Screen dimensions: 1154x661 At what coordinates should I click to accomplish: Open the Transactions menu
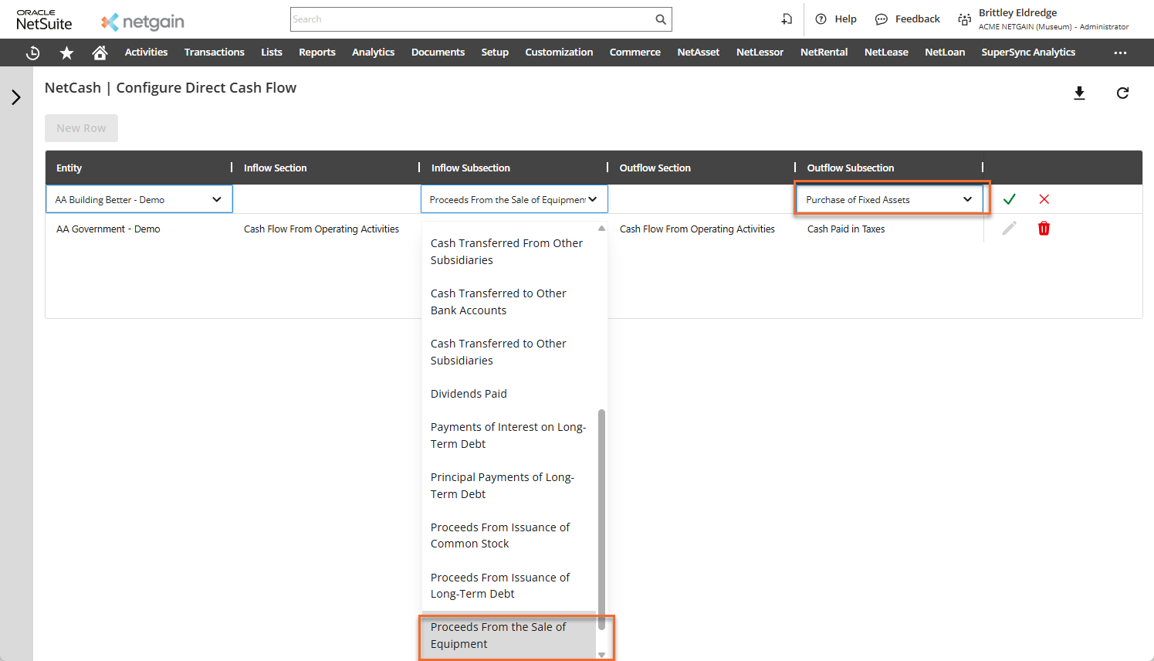pos(214,53)
